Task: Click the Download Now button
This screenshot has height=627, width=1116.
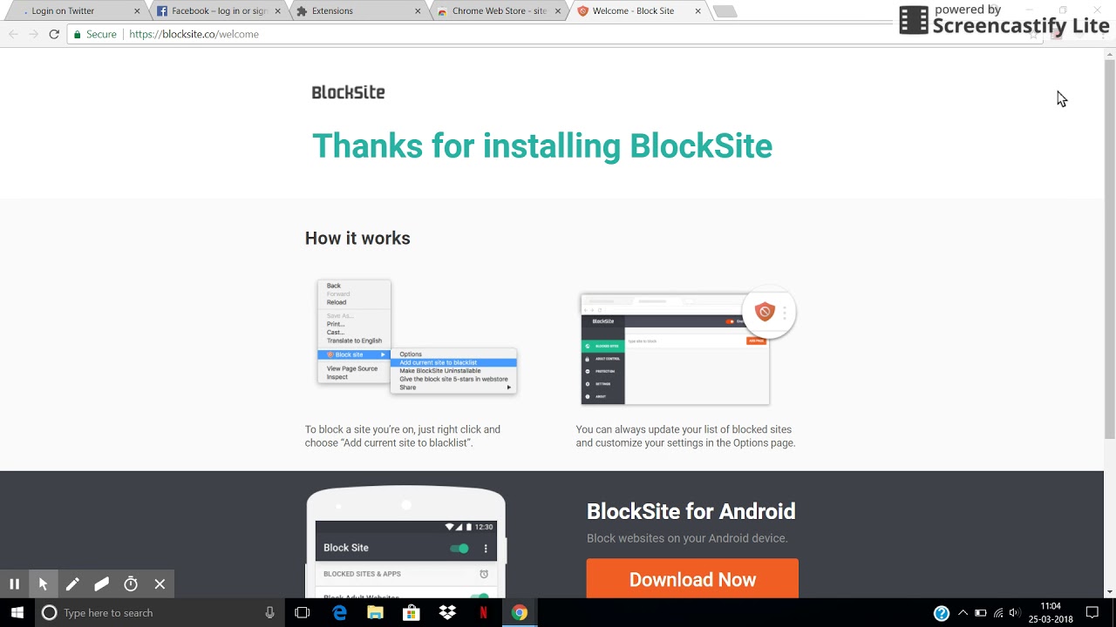Action: tap(692, 579)
